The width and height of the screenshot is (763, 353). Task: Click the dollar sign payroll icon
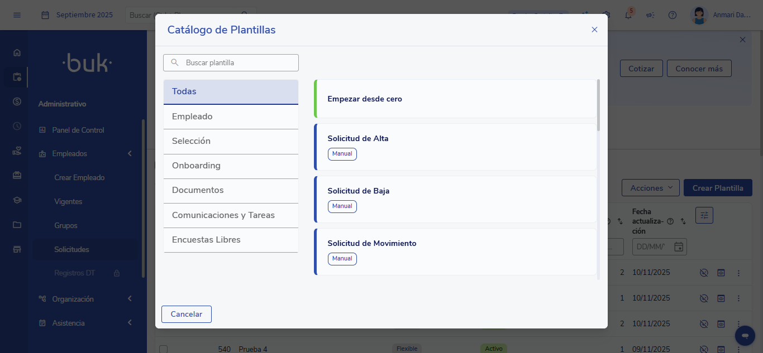[x=17, y=101]
